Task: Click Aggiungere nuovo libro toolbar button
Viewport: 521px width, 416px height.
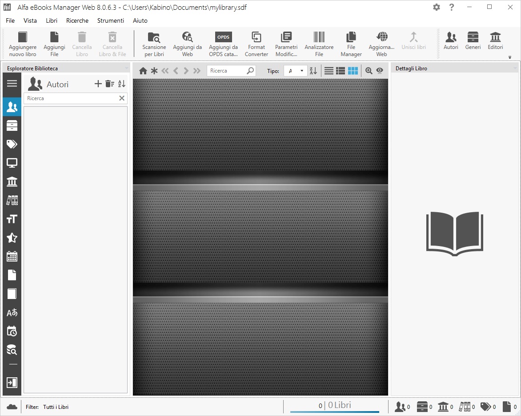Action: (x=23, y=44)
